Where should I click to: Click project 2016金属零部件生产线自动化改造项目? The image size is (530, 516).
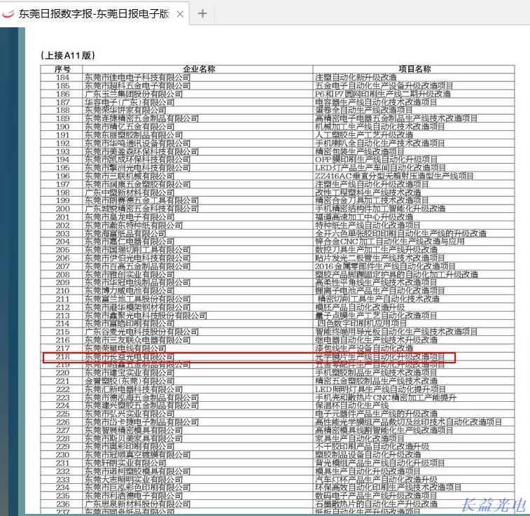click(385, 266)
